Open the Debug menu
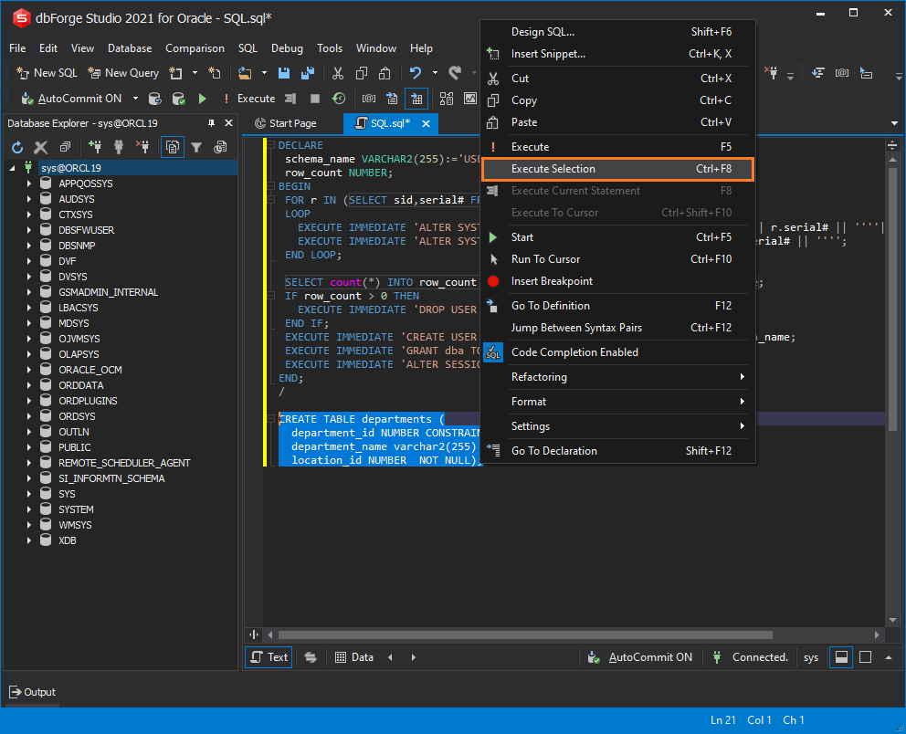The width and height of the screenshot is (906, 734). coord(287,47)
